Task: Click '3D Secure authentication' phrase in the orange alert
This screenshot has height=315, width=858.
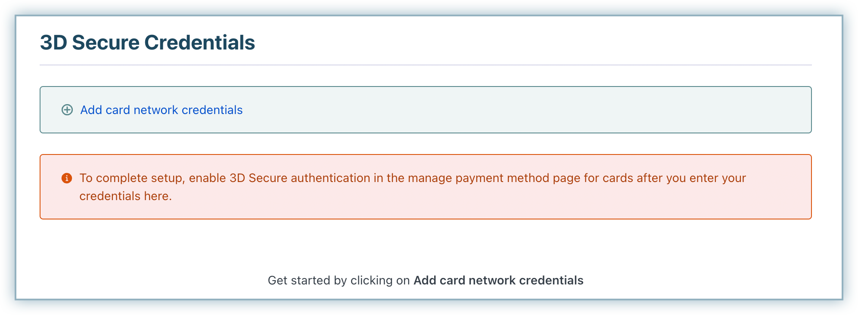Action: point(300,178)
